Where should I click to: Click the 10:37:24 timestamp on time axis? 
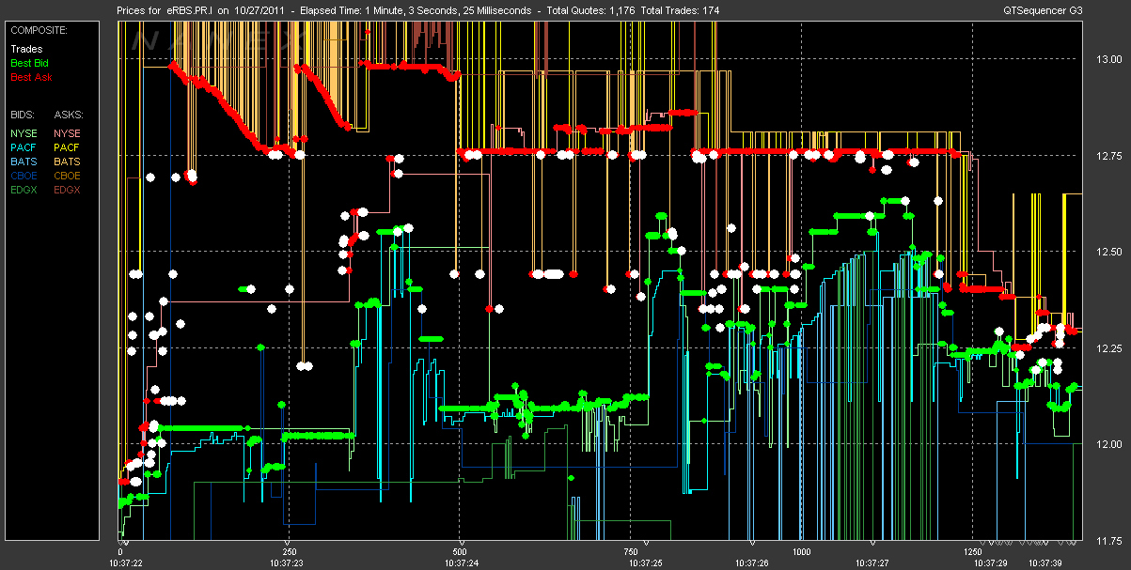[x=460, y=562]
